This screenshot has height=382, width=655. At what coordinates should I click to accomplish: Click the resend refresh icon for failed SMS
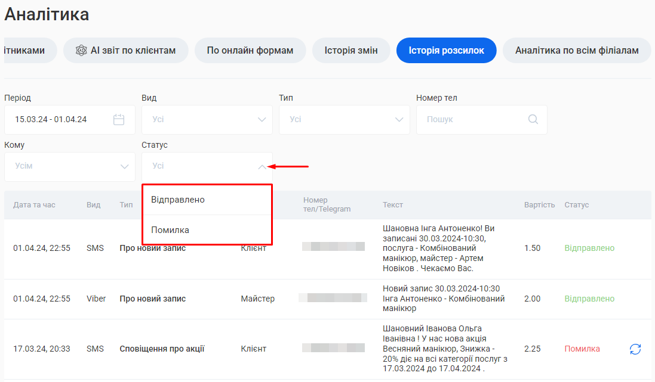click(x=635, y=349)
